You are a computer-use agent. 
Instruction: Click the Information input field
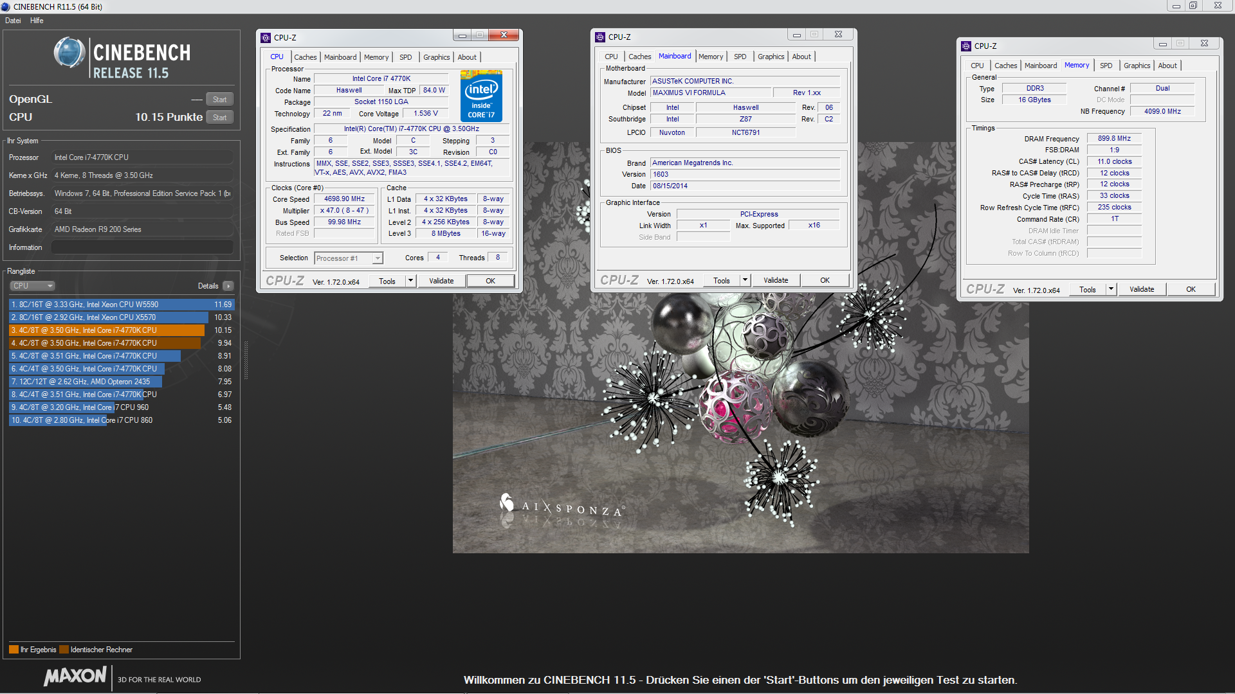pos(142,247)
